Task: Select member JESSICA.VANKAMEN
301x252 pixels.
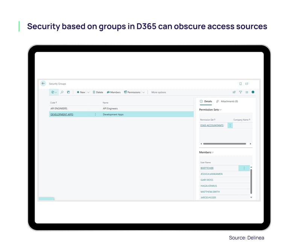Action: tap(211, 174)
